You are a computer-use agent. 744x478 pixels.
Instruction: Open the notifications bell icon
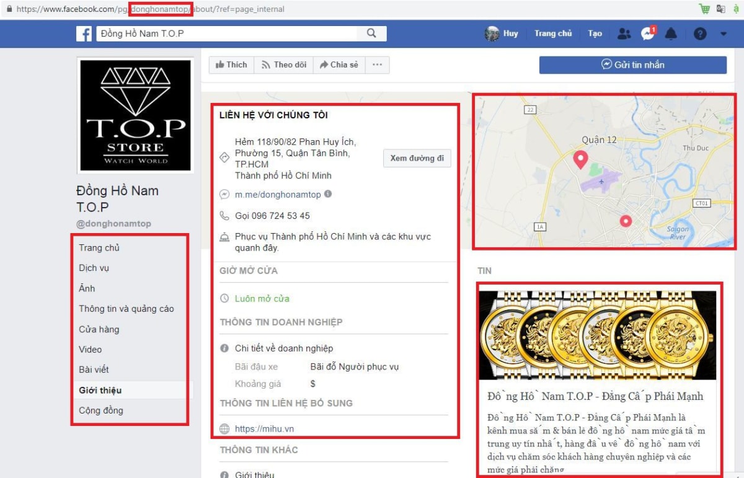click(671, 34)
